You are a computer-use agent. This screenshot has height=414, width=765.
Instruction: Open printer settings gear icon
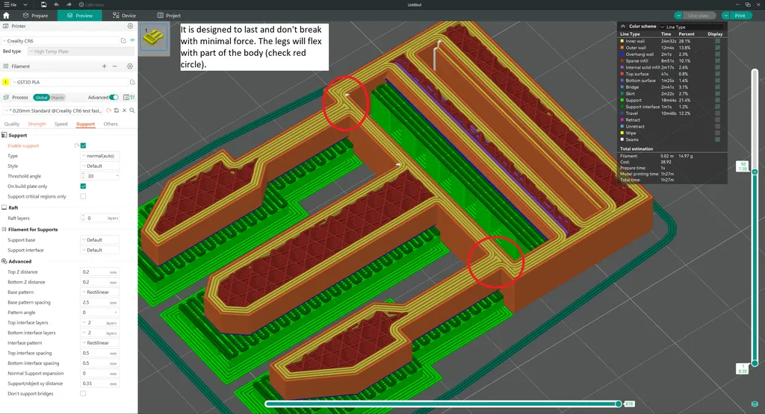point(130,26)
